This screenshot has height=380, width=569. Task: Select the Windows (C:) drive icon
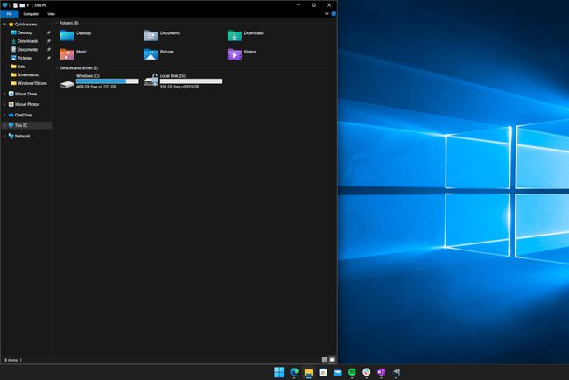67,84
